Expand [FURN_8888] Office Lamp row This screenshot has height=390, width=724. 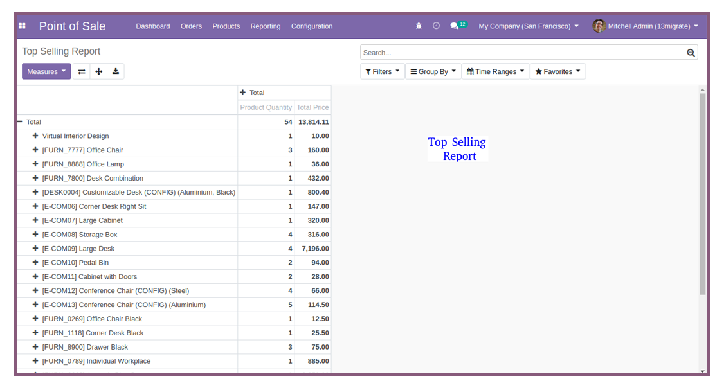coord(35,164)
